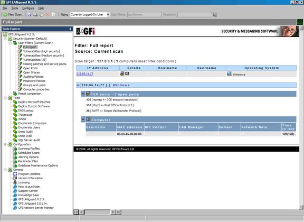
Task: Open the Using credentials dropdown
Action: [x=108, y=15]
